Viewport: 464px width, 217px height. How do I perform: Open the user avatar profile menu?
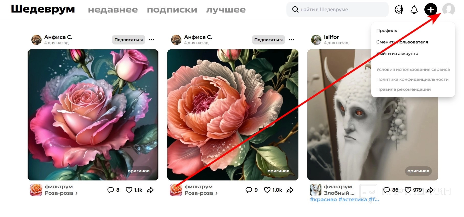[x=449, y=9]
